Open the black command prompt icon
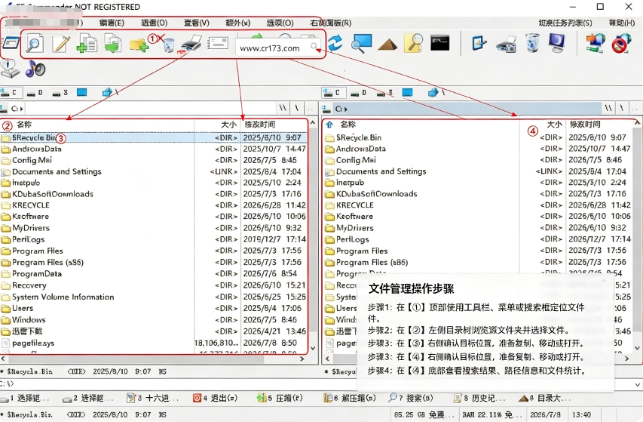The width and height of the screenshot is (643, 422). click(440, 43)
